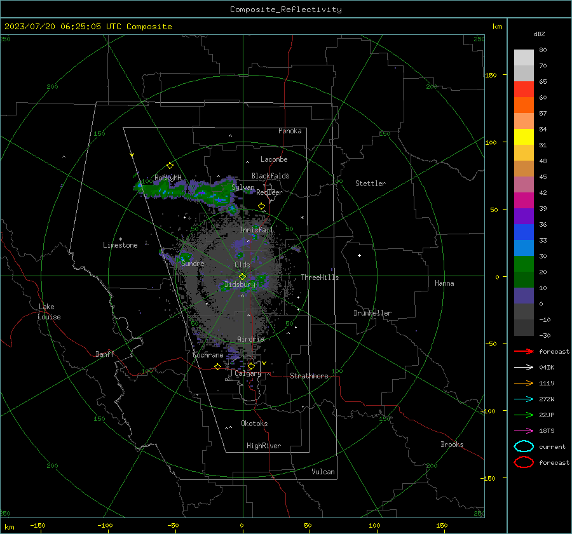Click the white 04DK arrow in the legend
Image resolution: width=572 pixels, height=534 pixels.
(524, 367)
